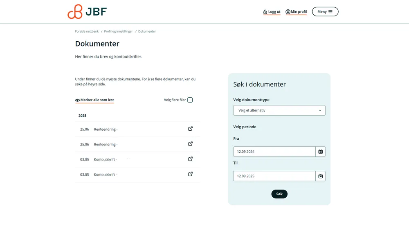Click the Dokumenter breadcrumb item
Screen dimensions: 409x230
(x=147, y=31)
